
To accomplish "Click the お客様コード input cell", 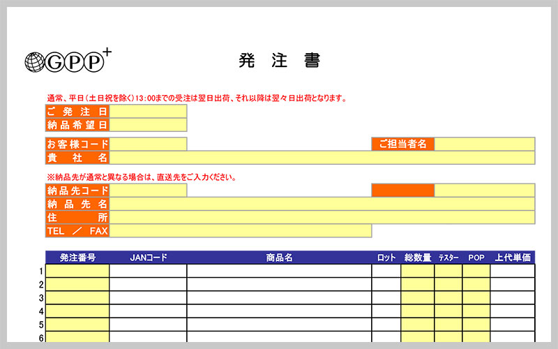I will pos(148,144).
